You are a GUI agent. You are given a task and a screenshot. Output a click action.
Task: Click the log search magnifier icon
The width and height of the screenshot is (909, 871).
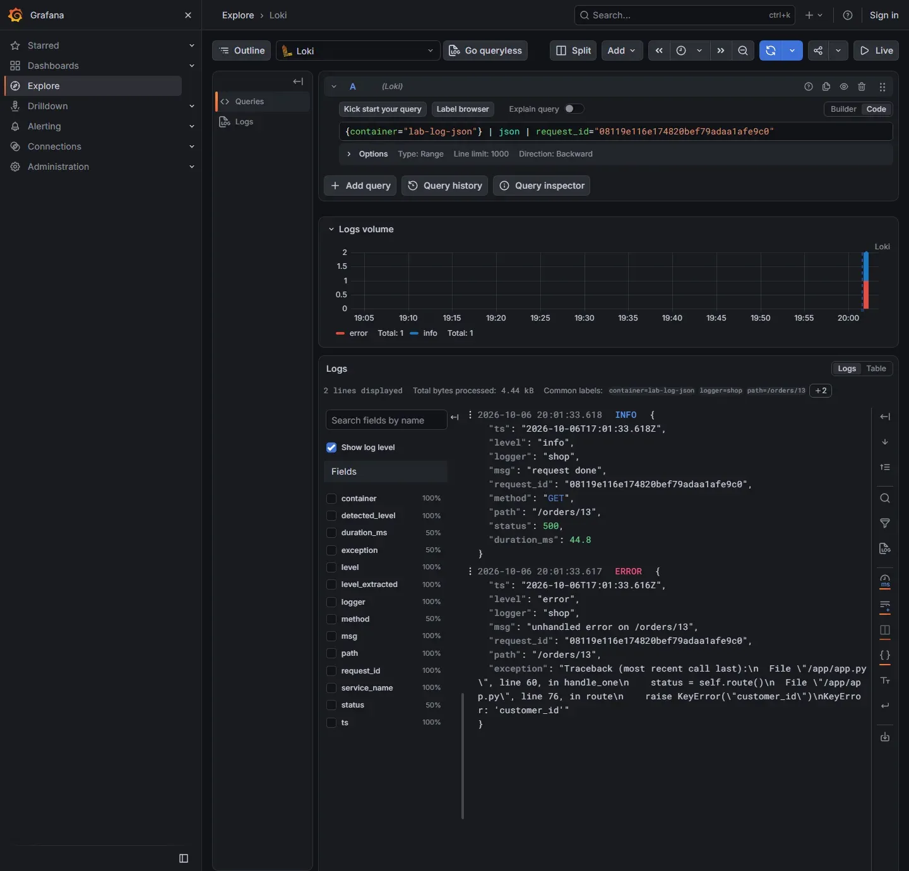[885, 498]
